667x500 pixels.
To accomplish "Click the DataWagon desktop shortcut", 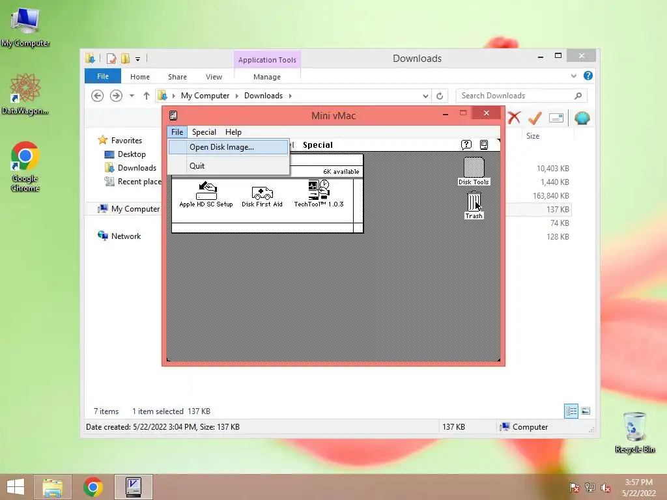I will click(25, 94).
